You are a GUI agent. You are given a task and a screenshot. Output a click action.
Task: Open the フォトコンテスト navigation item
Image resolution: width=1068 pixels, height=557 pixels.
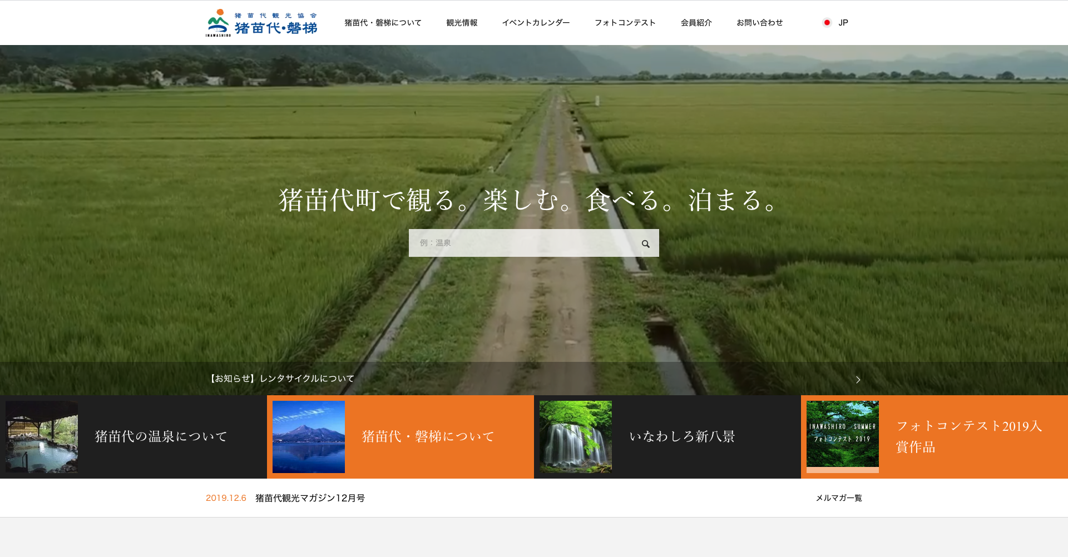625,23
